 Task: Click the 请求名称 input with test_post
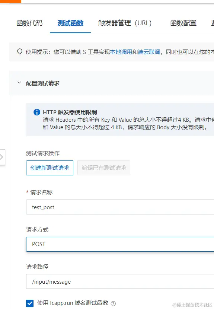click(x=120, y=207)
